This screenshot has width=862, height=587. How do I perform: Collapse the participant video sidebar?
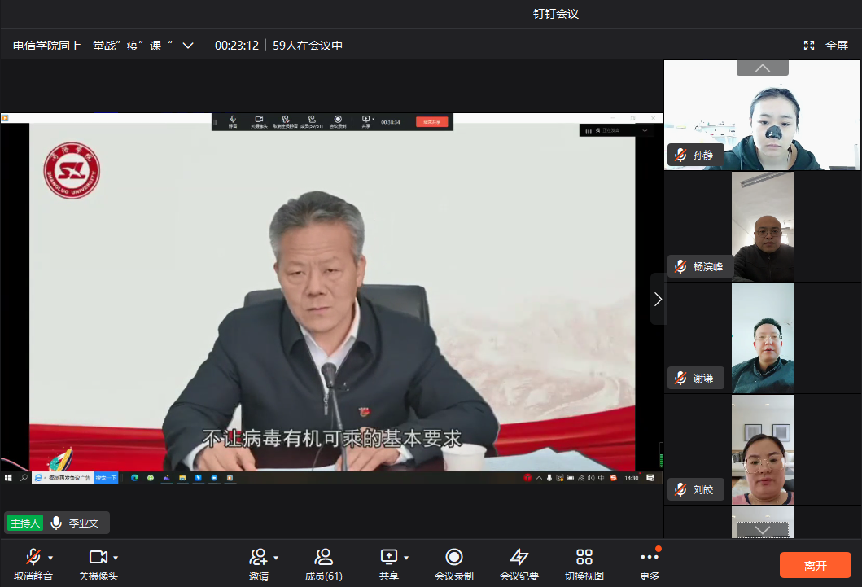pos(658,299)
